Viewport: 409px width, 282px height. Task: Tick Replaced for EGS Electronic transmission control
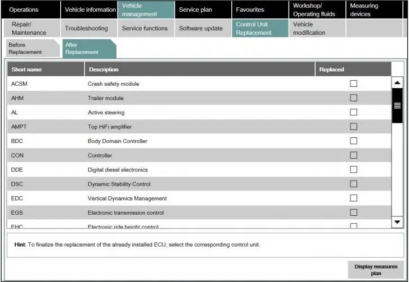(x=353, y=212)
